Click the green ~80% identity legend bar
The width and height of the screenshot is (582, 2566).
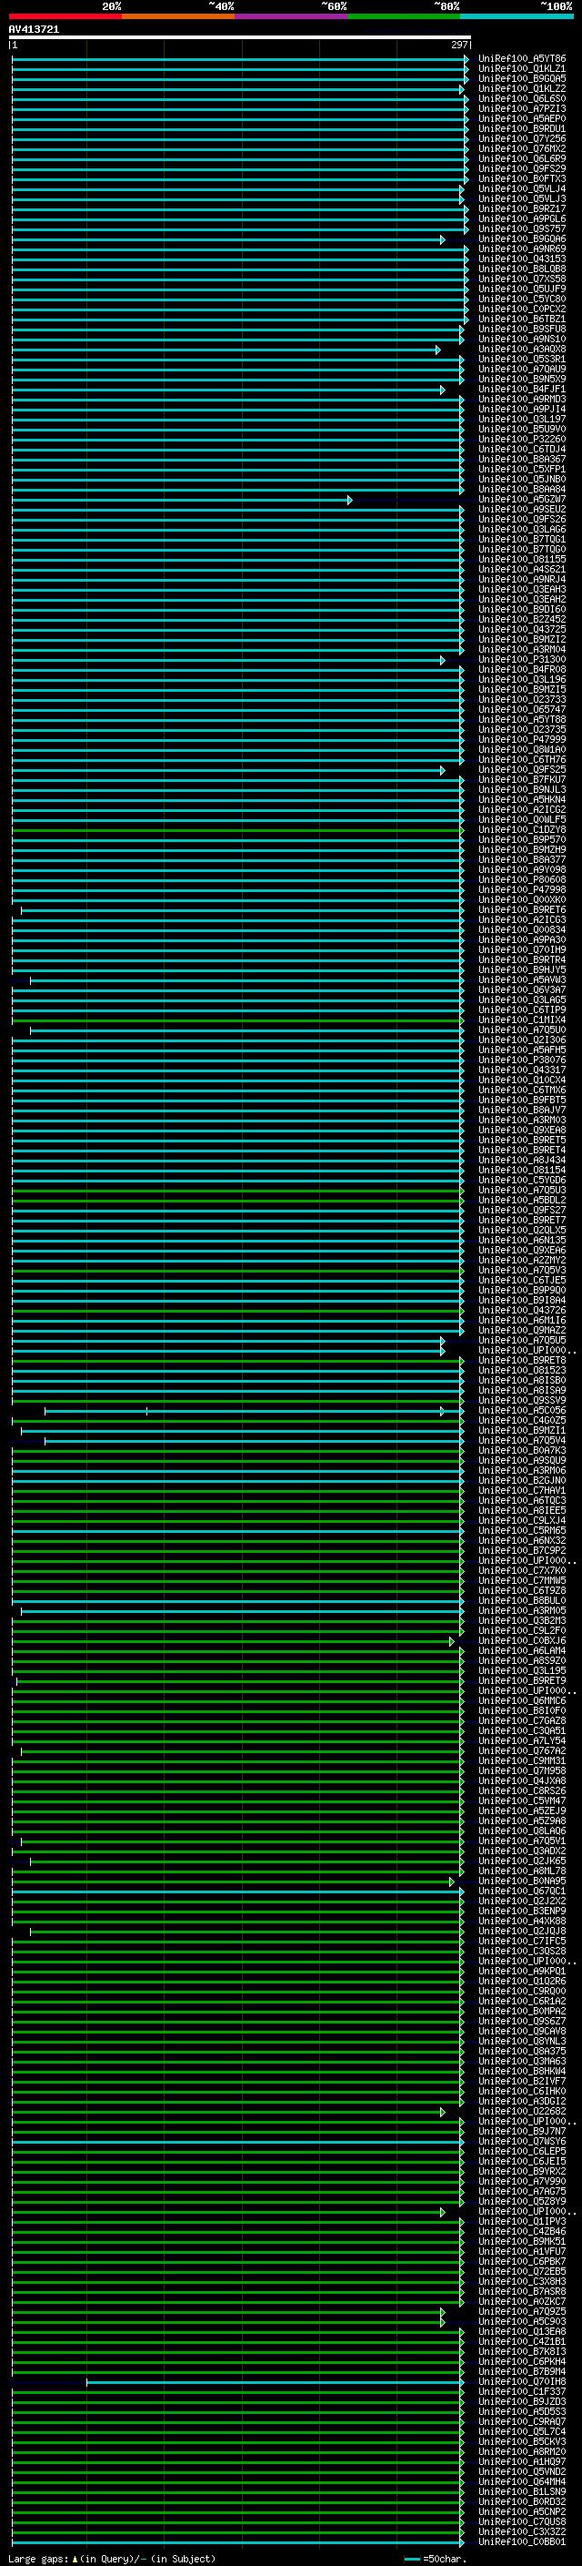404,17
